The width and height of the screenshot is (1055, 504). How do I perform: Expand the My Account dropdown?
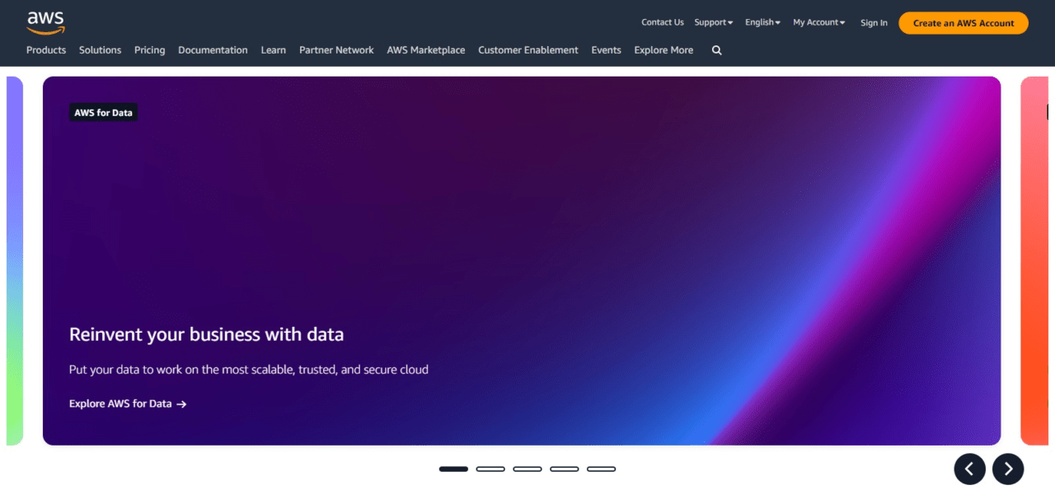tap(819, 22)
